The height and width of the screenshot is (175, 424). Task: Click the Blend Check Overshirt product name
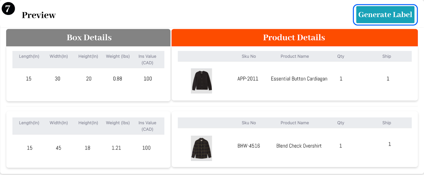299,146
